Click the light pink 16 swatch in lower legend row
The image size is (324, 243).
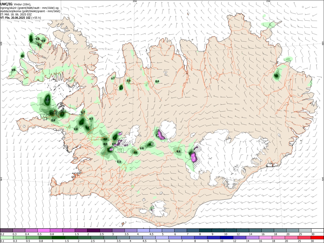click(x=266, y=237)
